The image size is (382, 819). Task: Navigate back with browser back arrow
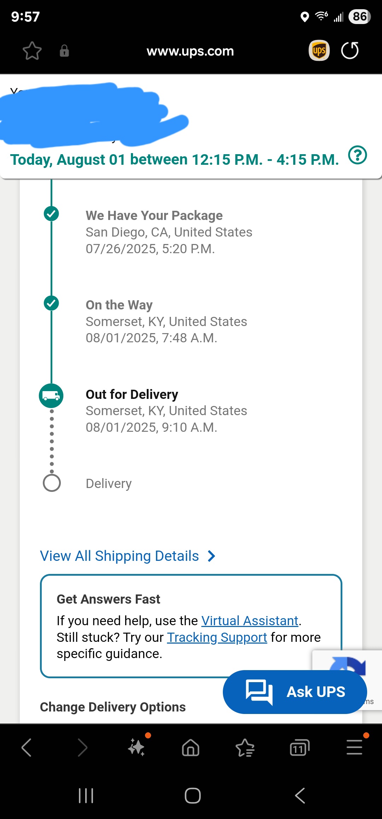tap(27, 748)
